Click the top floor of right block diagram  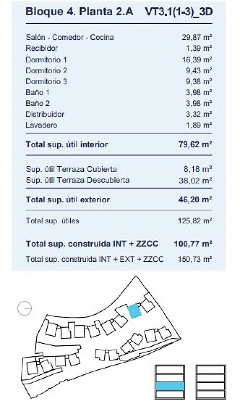pyautogui.click(x=211, y=369)
